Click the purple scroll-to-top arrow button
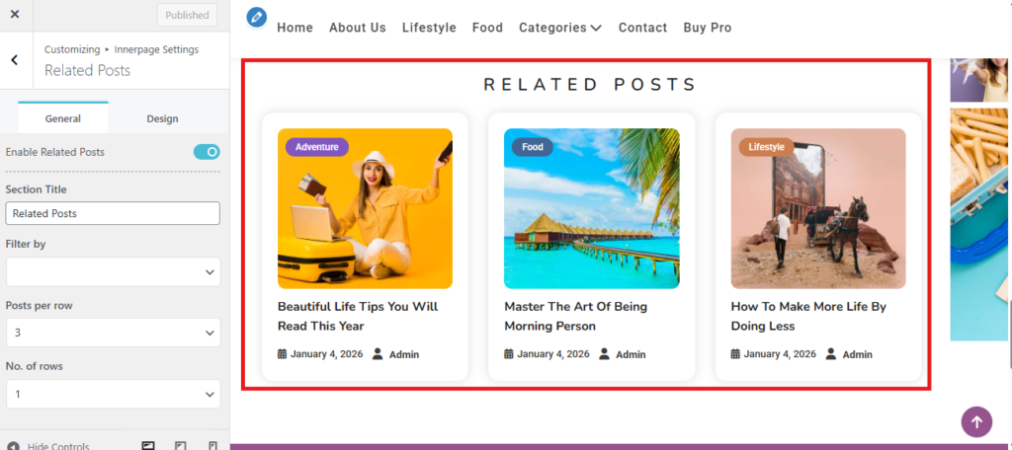Image resolution: width=1012 pixels, height=450 pixels. (x=976, y=421)
